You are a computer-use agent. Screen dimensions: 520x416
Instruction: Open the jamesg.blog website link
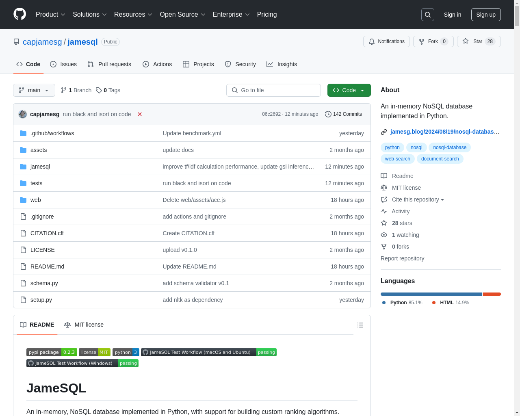tap(444, 132)
